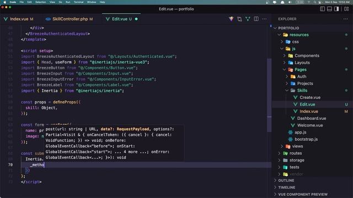Open editor more actions ellipsis
353x198 pixels.
tap(264, 19)
